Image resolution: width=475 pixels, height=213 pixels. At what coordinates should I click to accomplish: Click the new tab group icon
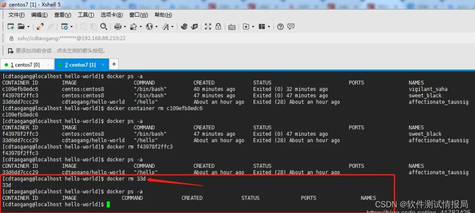coord(246,27)
